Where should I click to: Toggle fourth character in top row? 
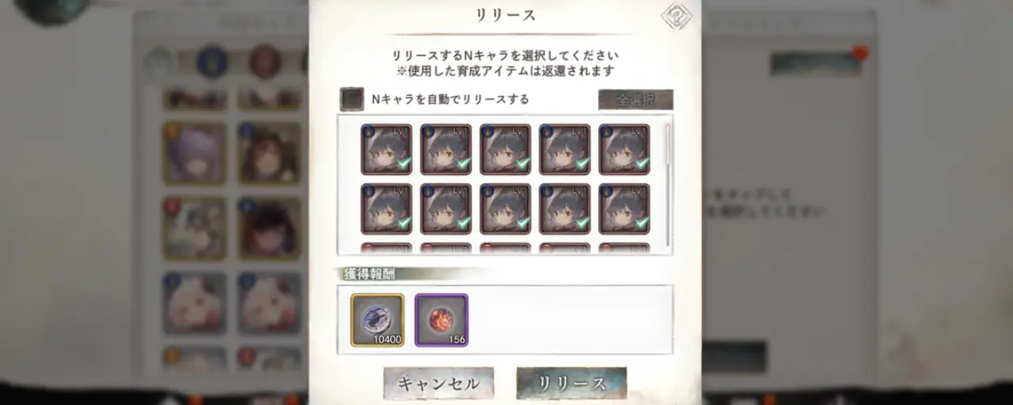564,149
